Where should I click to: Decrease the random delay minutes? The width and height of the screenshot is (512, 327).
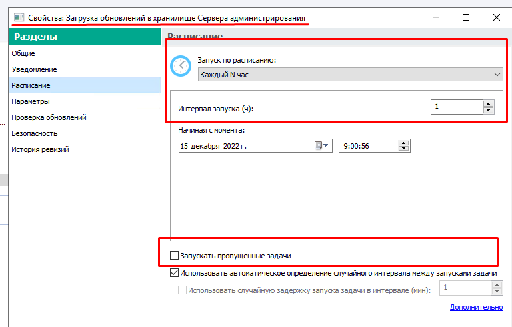[x=497, y=292]
